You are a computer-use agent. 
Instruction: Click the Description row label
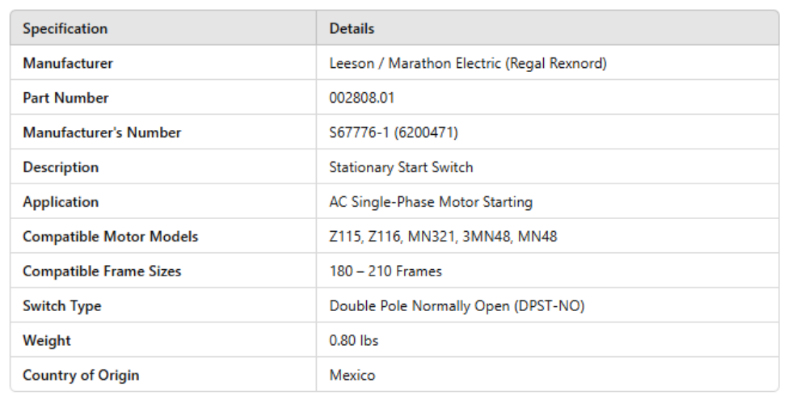[x=61, y=167]
